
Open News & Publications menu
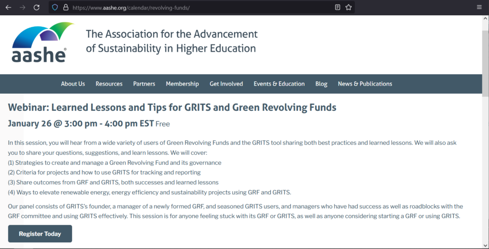click(365, 84)
